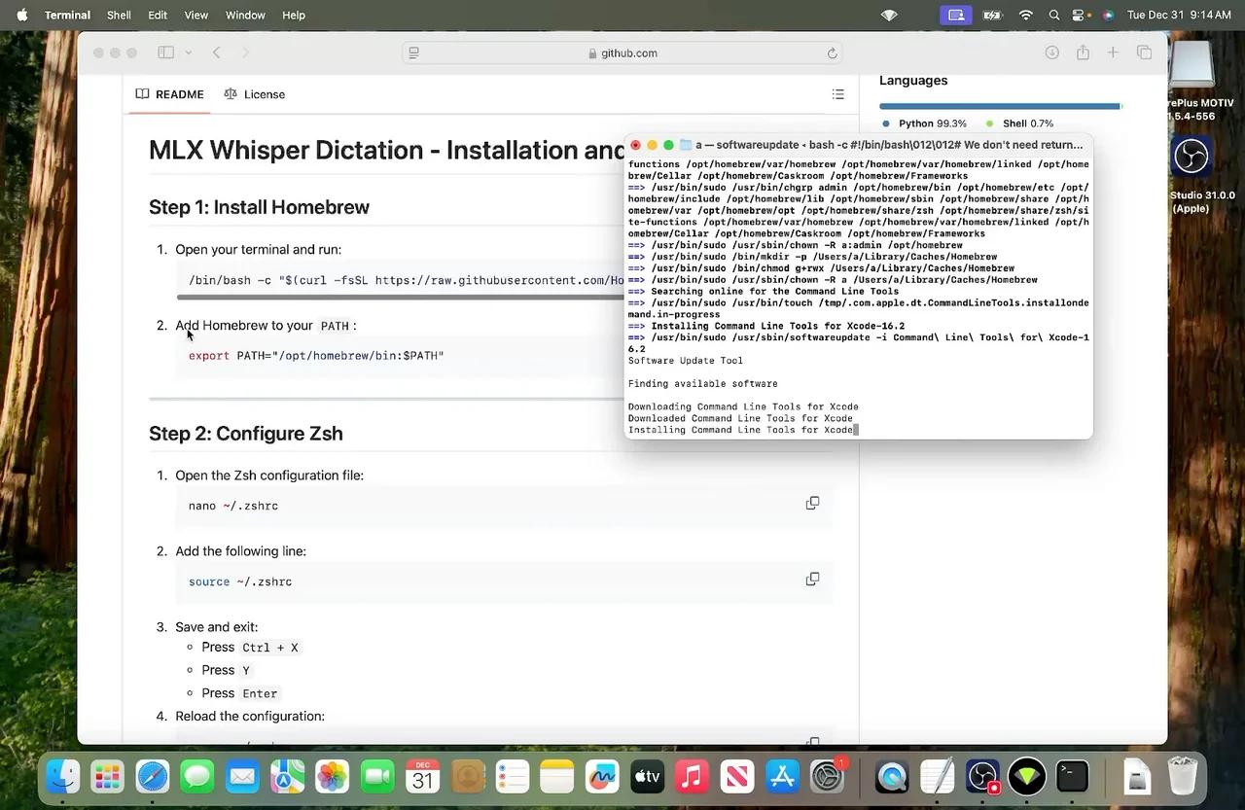Open the README outline list icon

pos(837,94)
